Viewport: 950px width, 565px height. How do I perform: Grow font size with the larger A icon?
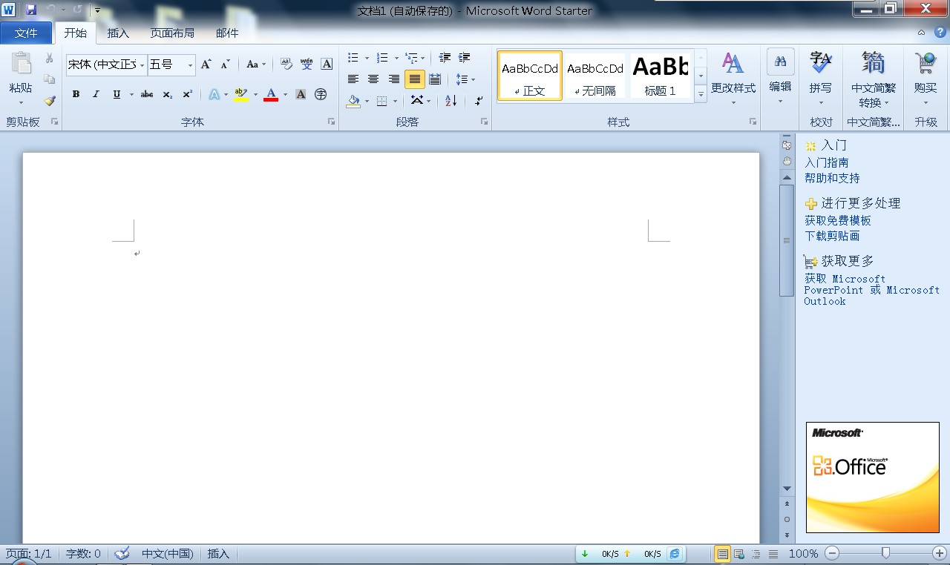(206, 65)
